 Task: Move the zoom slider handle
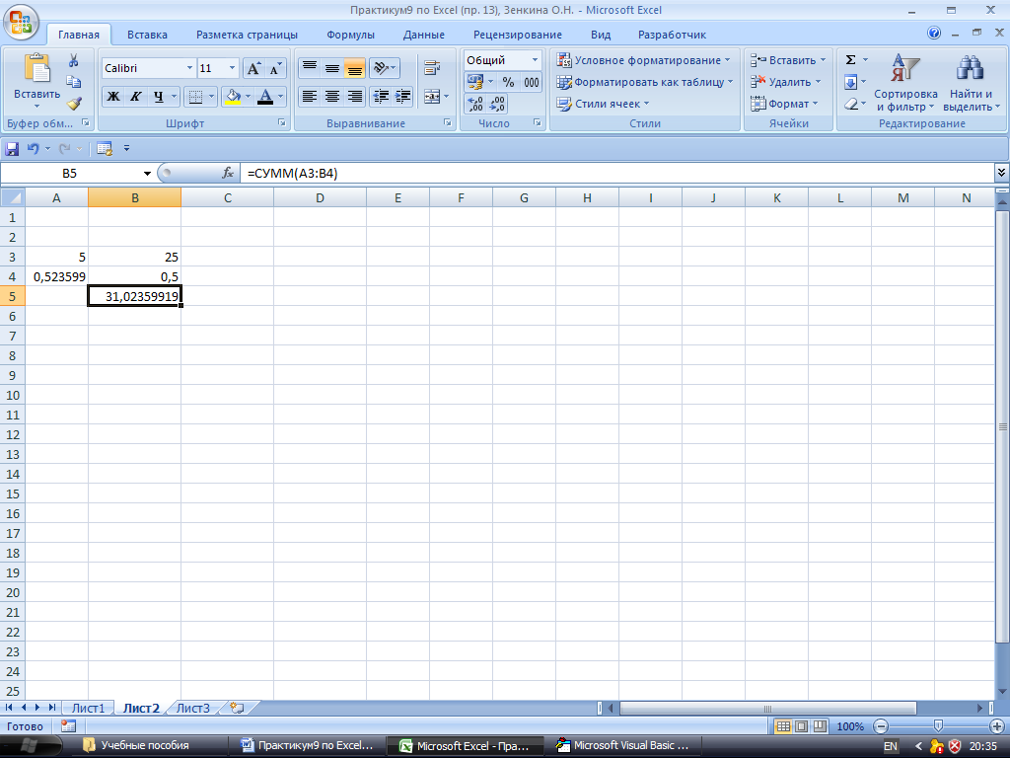(x=939, y=726)
